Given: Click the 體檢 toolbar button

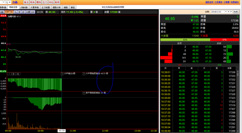Looking at the screenshot, I should point(39,2).
